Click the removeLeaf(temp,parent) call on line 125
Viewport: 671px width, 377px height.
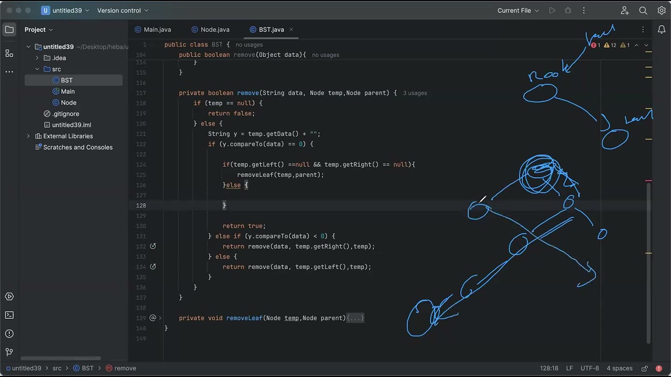[280, 175]
